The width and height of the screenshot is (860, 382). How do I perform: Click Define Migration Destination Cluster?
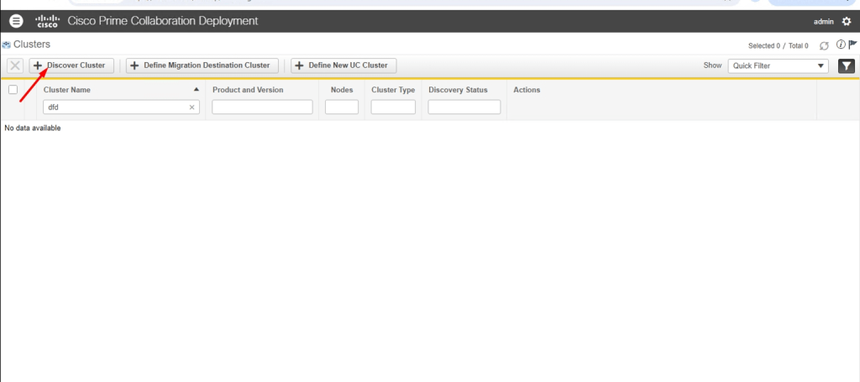click(202, 65)
